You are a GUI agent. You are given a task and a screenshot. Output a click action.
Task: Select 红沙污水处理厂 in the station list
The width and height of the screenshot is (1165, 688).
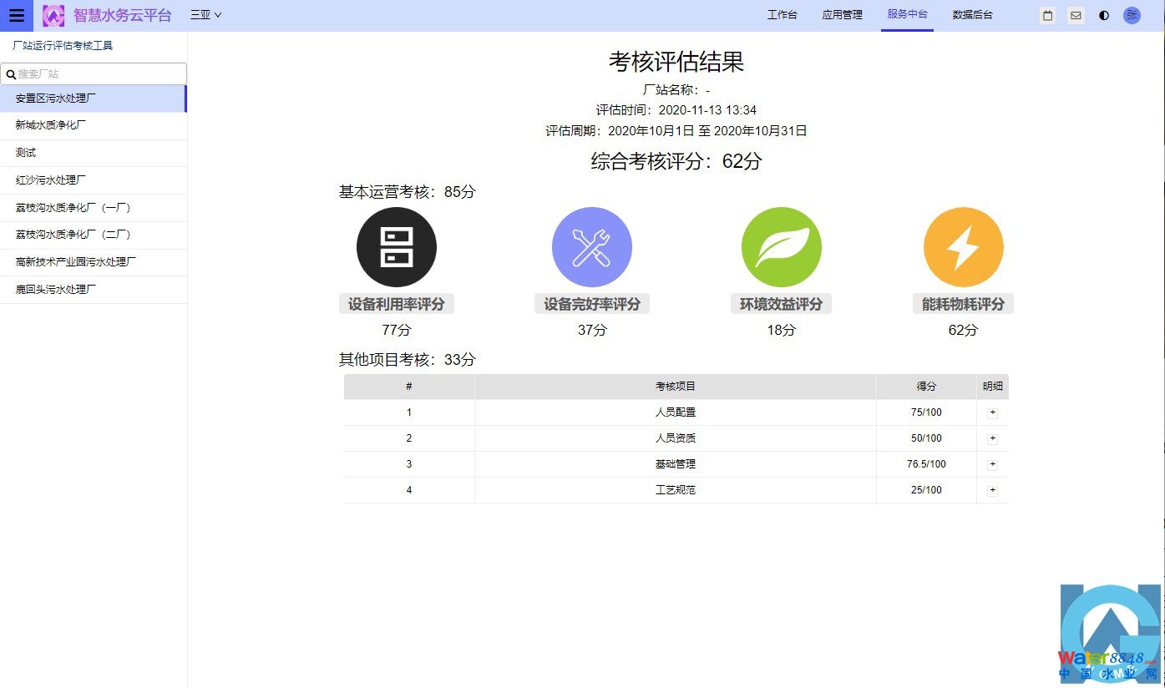tap(51, 180)
